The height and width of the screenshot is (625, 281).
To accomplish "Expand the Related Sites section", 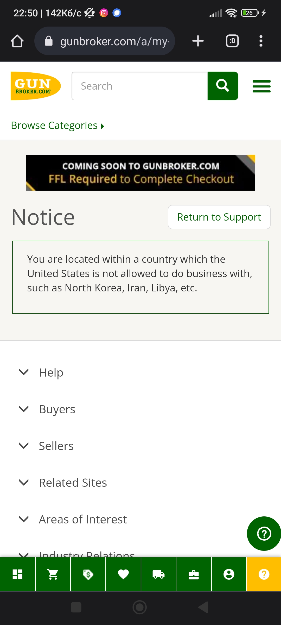I will (73, 483).
